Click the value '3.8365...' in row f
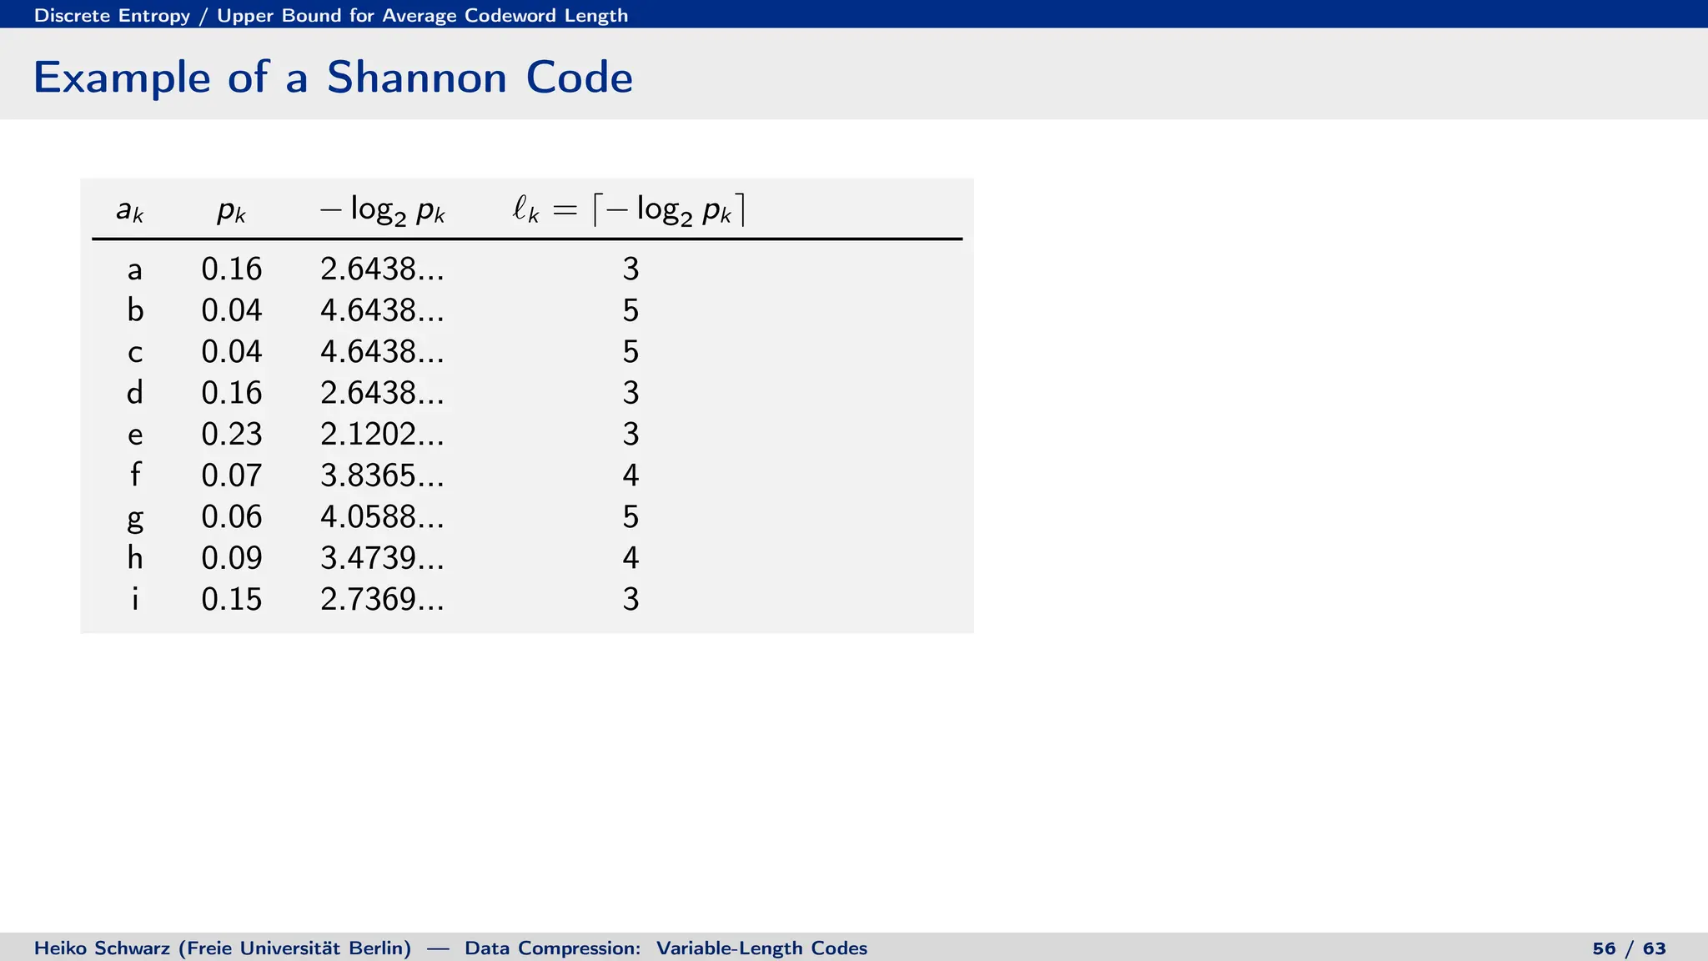 (x=383, y=475)
